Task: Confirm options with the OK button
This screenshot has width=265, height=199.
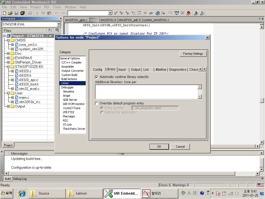Action: click(x=159, y=147)
